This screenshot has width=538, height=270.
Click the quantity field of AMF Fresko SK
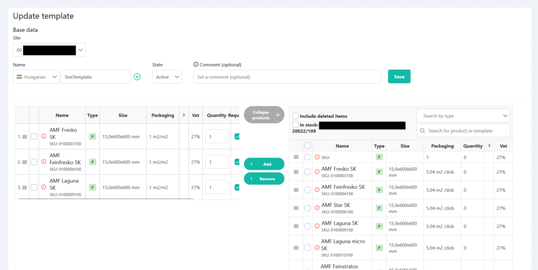(216, 136)
